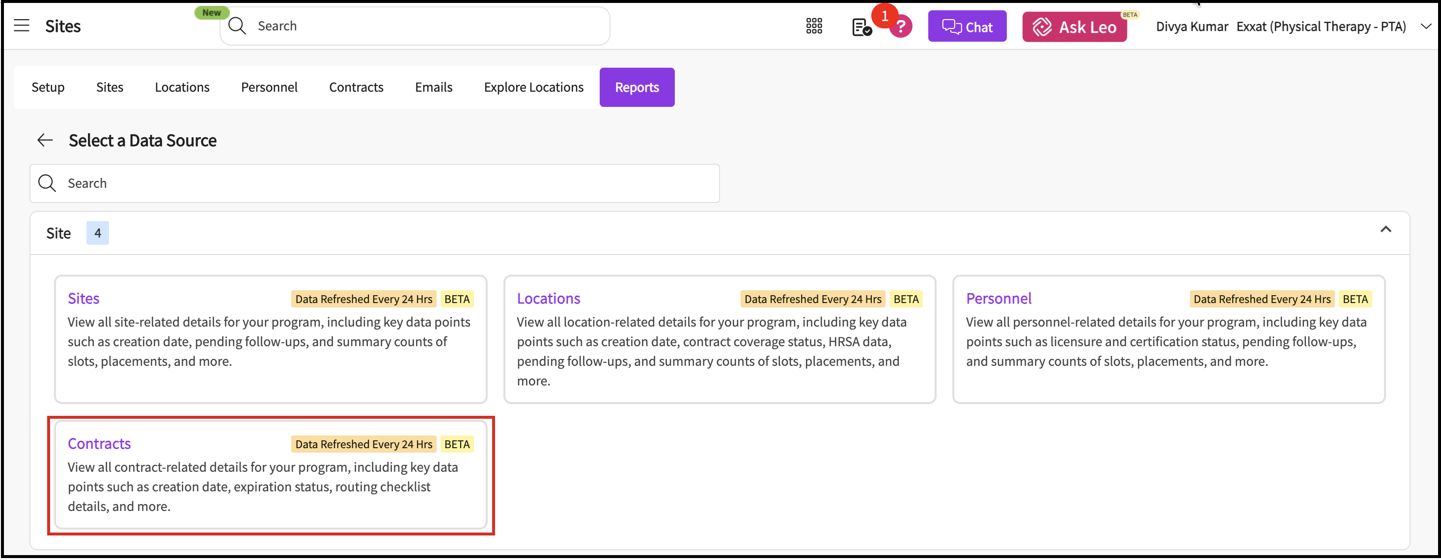Screen dimensions: 1441x560
Task: Click the magnifier icon in top search
Action: 237,26
